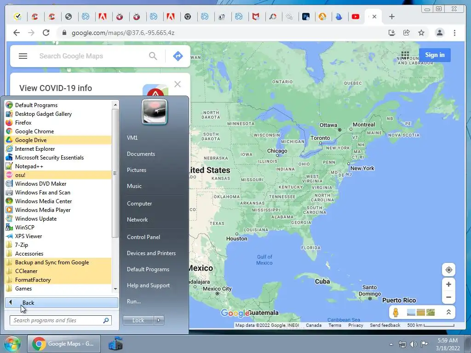
Task: Open Pictures from the Start menu
Action: pyautogui.click(x=136, y=170)
